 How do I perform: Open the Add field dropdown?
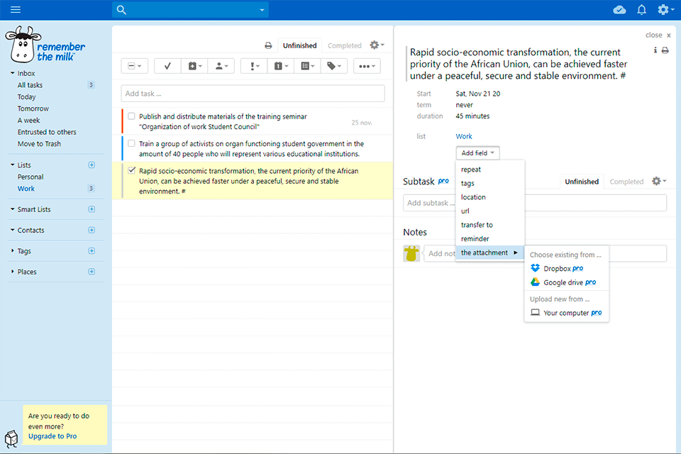click(479, 153)
